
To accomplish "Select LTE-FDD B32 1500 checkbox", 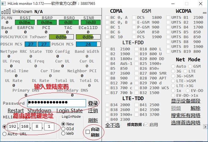I will [137, 93].
